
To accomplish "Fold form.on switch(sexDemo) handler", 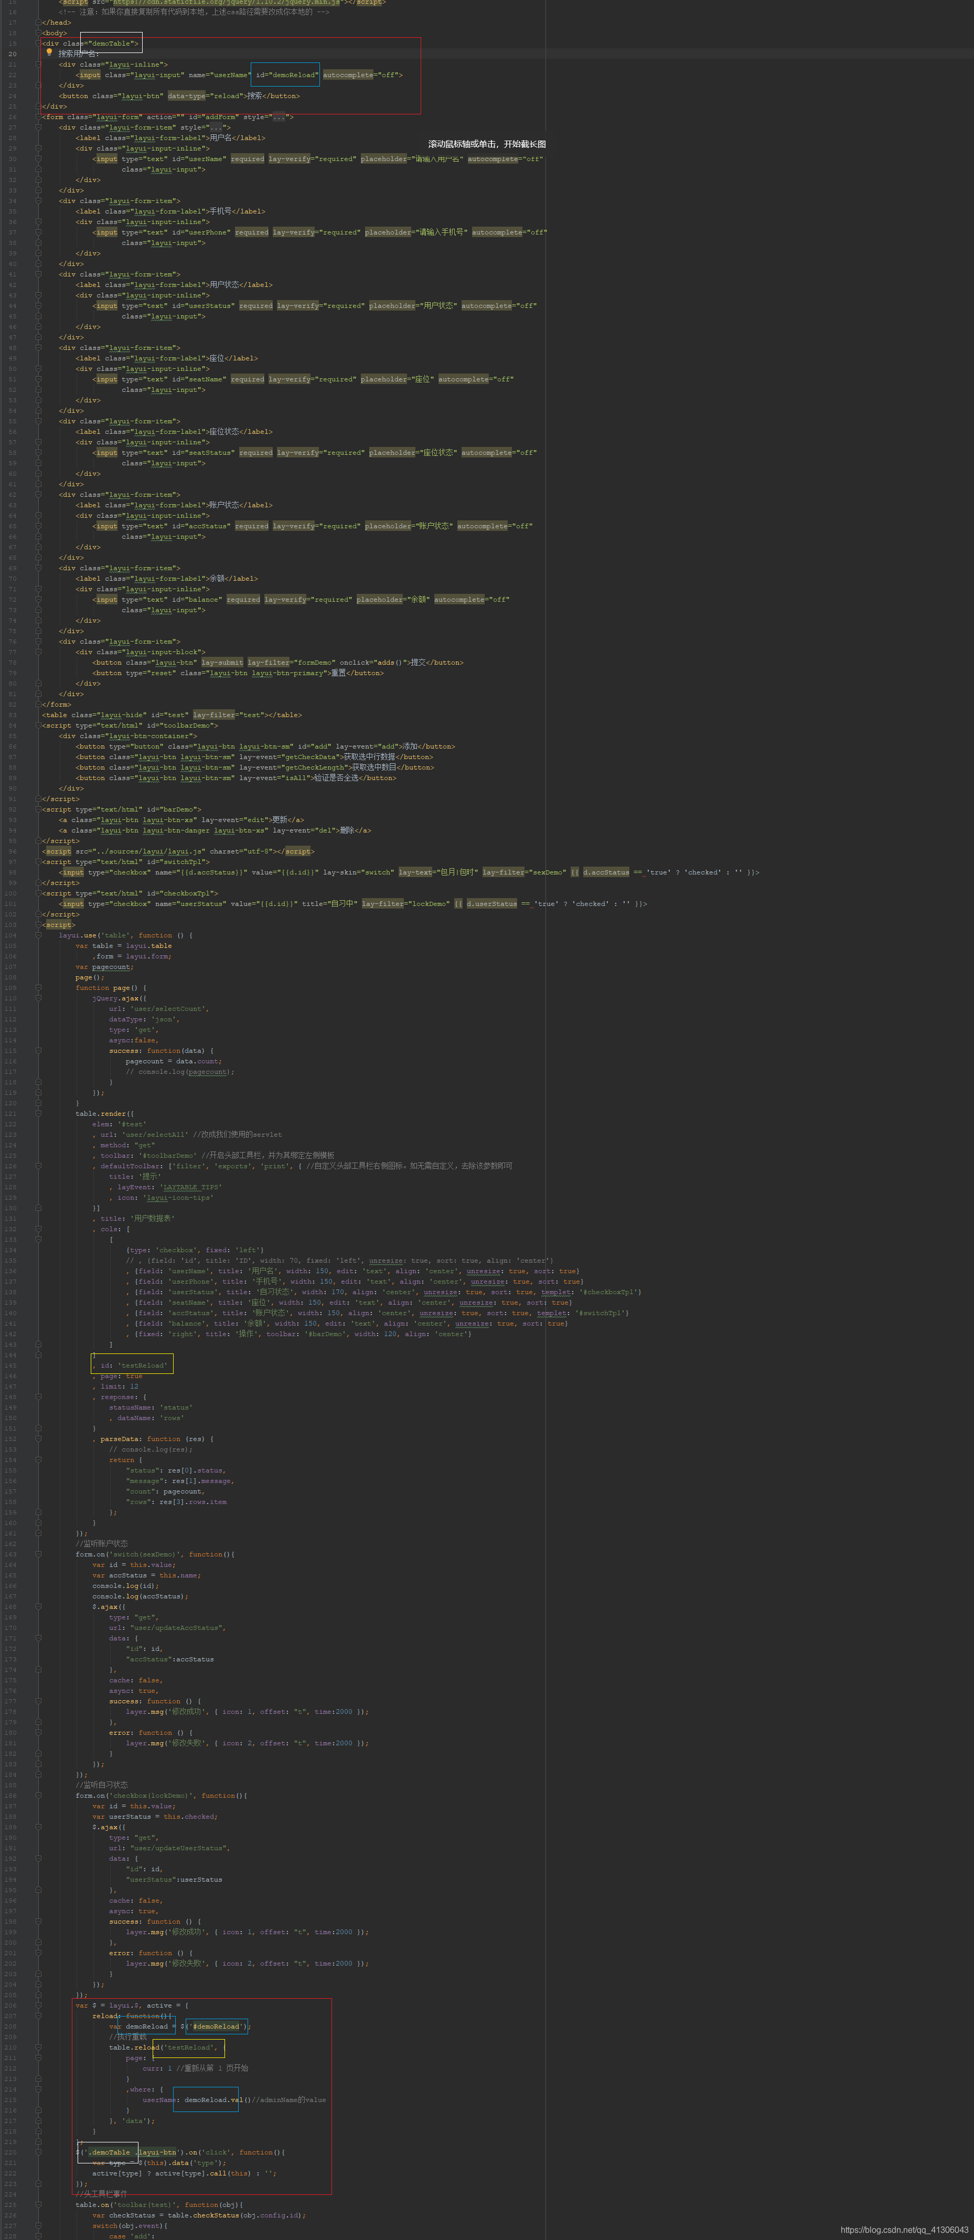I will [38, 1554].
